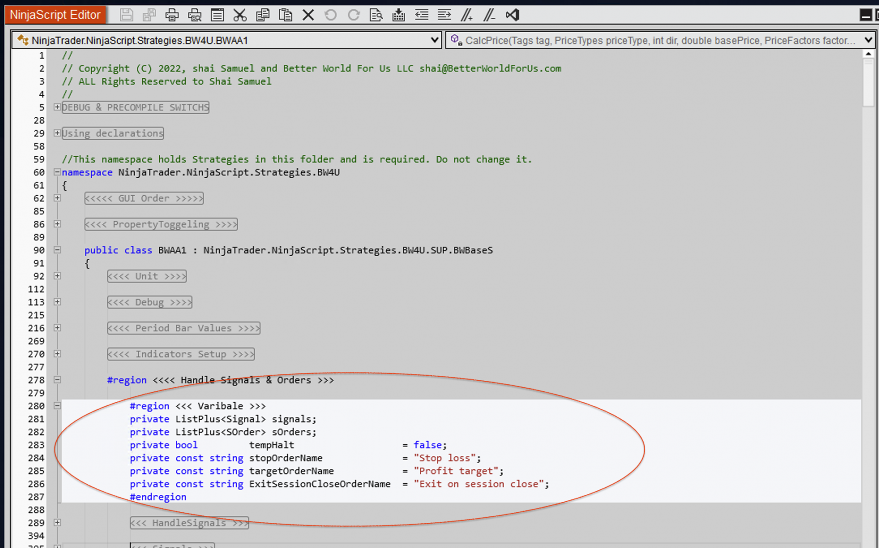The image size is (879, 548).
Task: Delete the current selection
Action: coord(308,15)
